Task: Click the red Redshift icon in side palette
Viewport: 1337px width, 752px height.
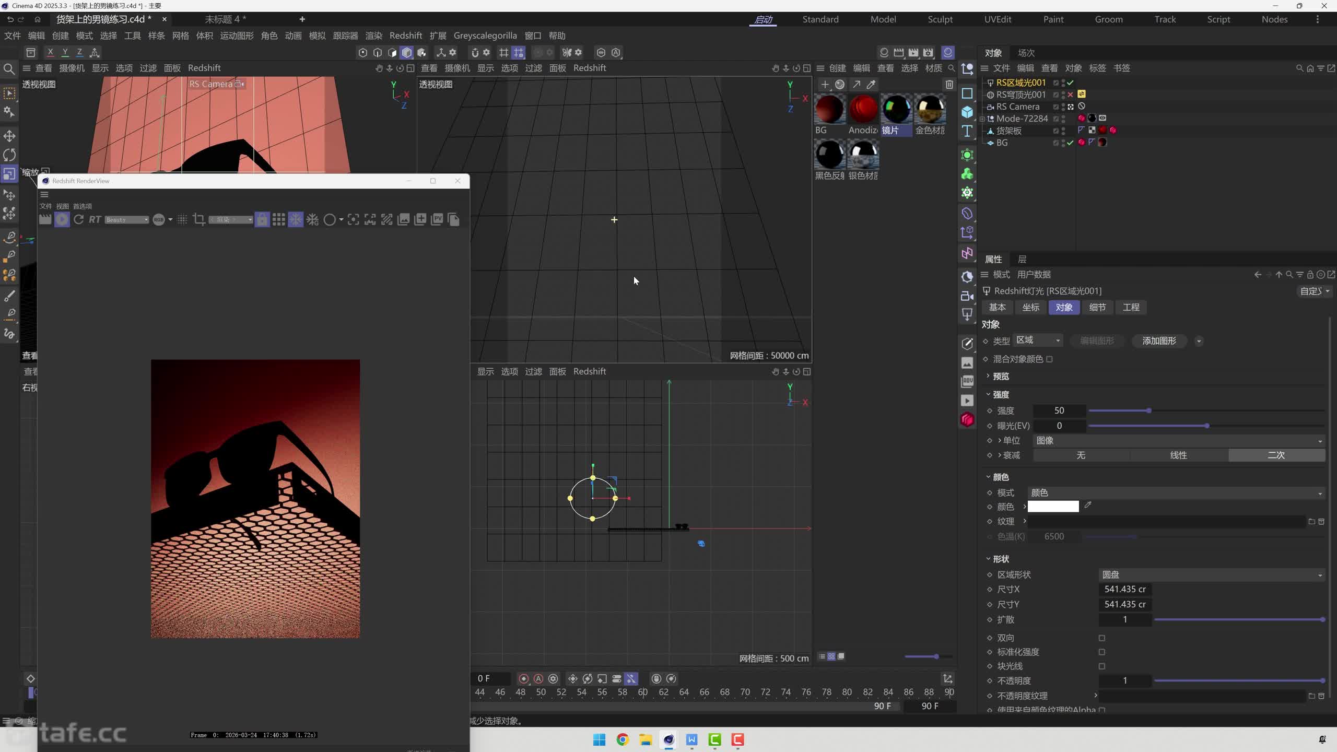Action: tap(967, 419)
